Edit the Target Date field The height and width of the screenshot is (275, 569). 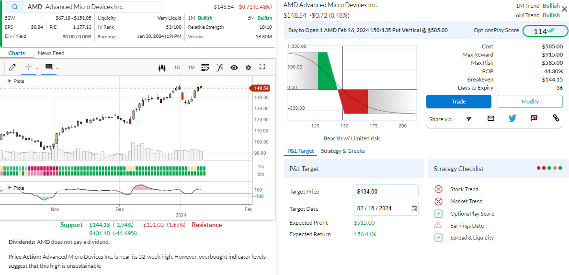pyautogui.click(x=386, y=208)
